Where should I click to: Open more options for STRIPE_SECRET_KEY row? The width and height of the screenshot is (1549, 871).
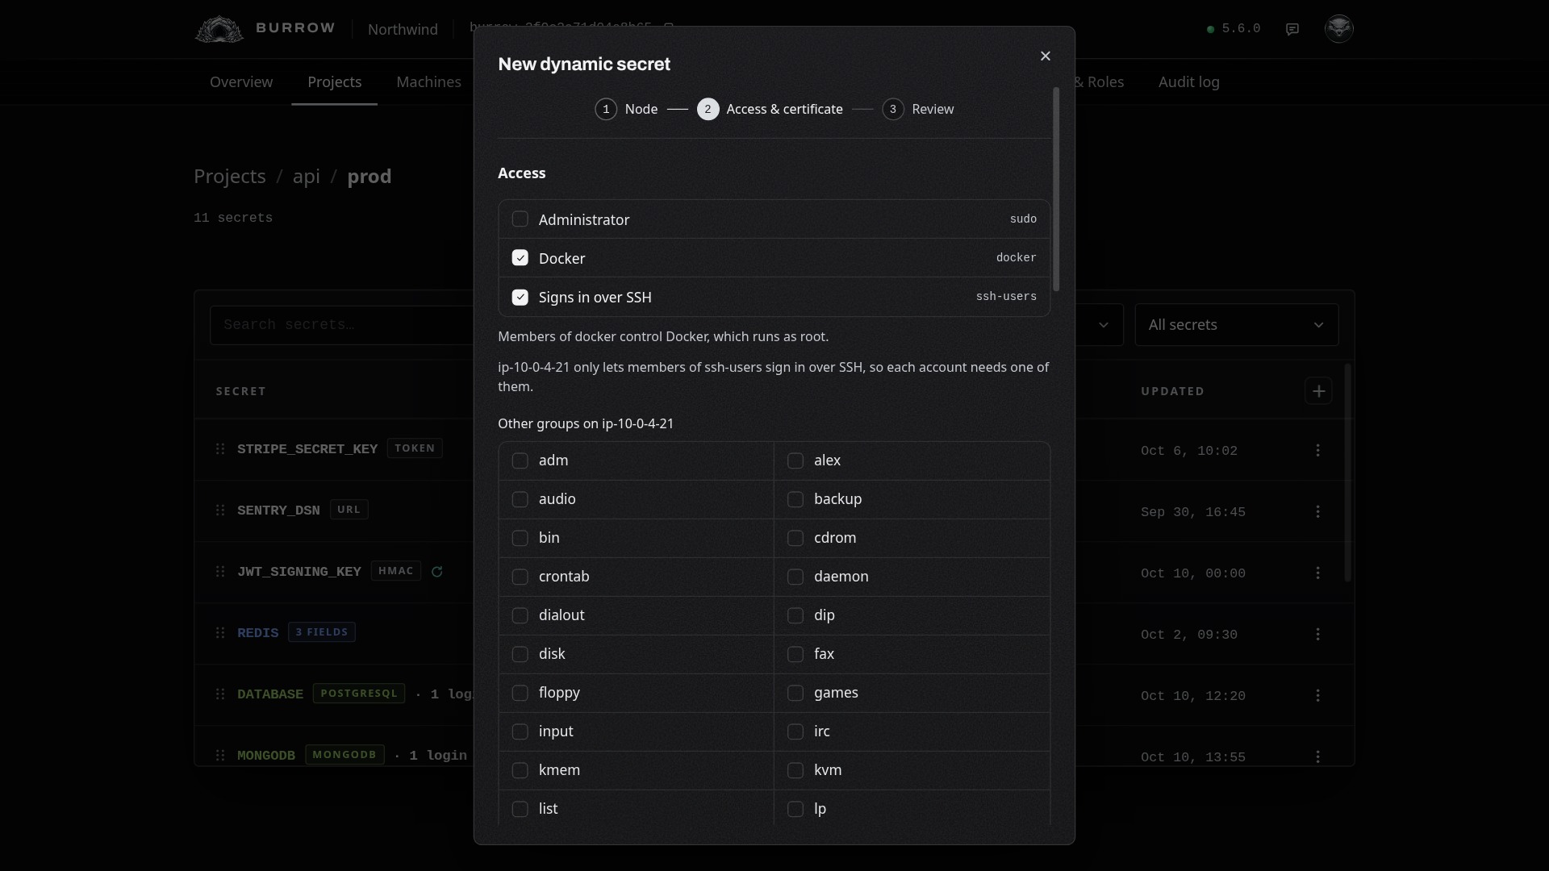pos(1318,450)
